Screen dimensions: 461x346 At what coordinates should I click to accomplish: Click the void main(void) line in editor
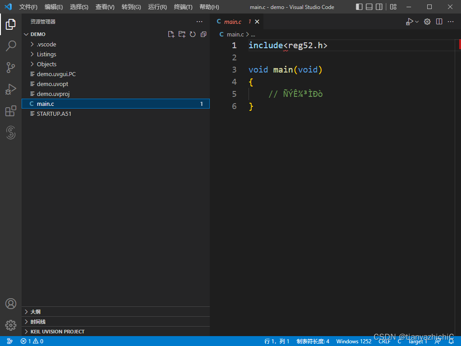(285, 70)
